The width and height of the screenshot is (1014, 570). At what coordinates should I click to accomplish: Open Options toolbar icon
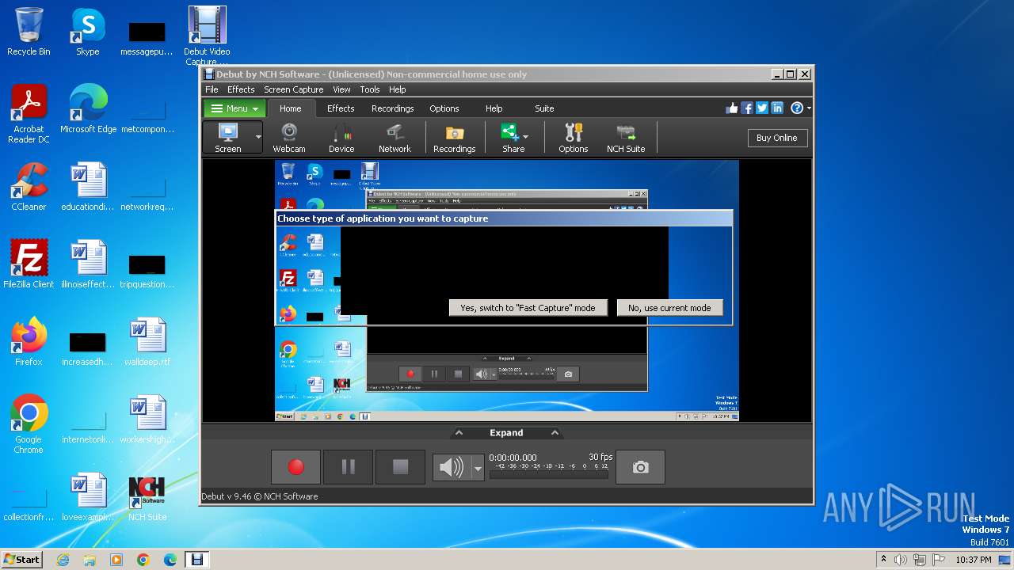pos(574,138)
